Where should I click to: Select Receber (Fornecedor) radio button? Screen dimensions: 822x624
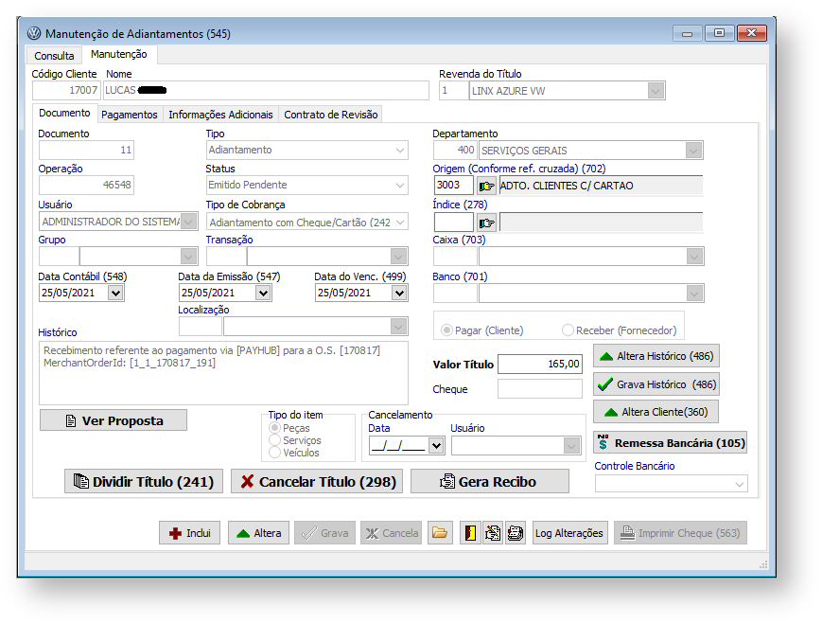click(x=568, y=330)
